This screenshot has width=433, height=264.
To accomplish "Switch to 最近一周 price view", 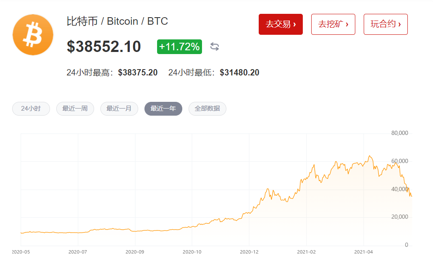I will tap(75, 109).
